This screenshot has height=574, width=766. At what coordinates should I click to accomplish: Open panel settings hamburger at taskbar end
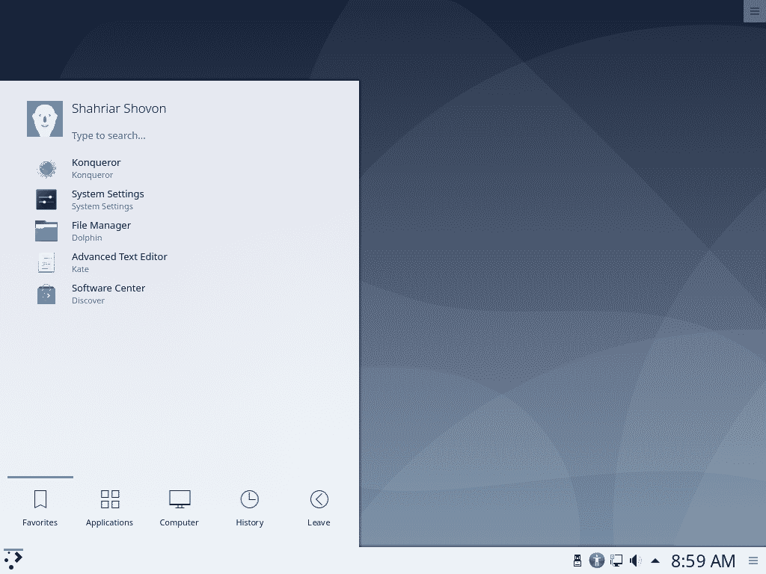(754, 561)
